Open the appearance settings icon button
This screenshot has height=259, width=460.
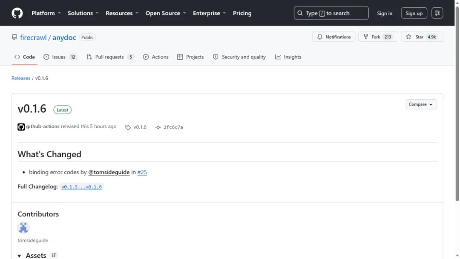[x=437, y=13]
